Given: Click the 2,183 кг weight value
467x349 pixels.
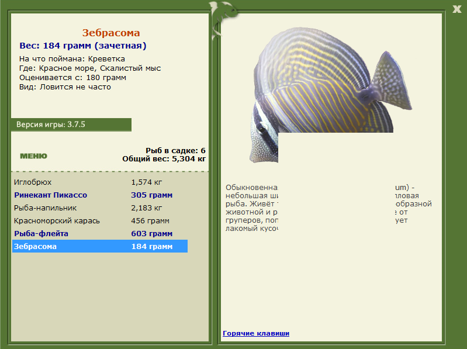Looking at the screenshot, I should pyautogui.click(x=147, y=208).
